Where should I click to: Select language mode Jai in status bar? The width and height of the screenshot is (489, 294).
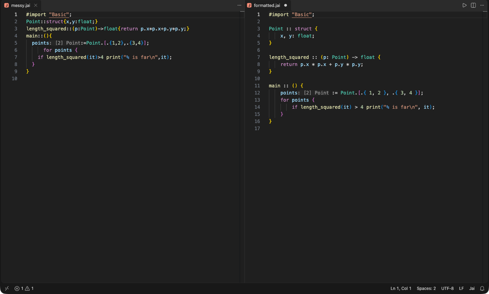pos(472,288)
